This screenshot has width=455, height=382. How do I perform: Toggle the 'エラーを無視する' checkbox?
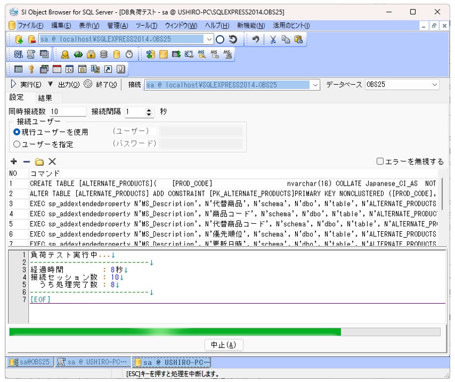point(380,161)
